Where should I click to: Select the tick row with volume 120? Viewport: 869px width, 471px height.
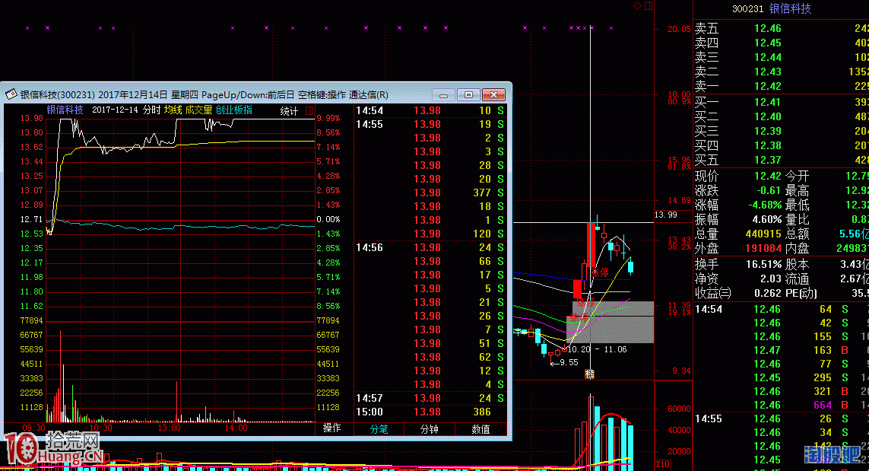[x=430, y=234]
